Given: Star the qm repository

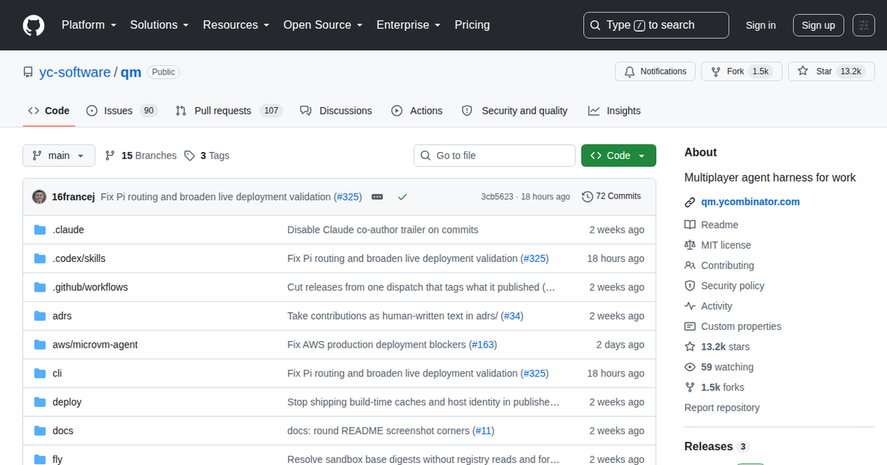Looking at the screenshot, I should [832, 72].
